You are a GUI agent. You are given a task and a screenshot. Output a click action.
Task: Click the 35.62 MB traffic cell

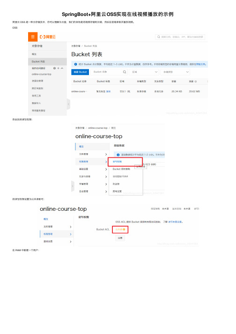194,91
